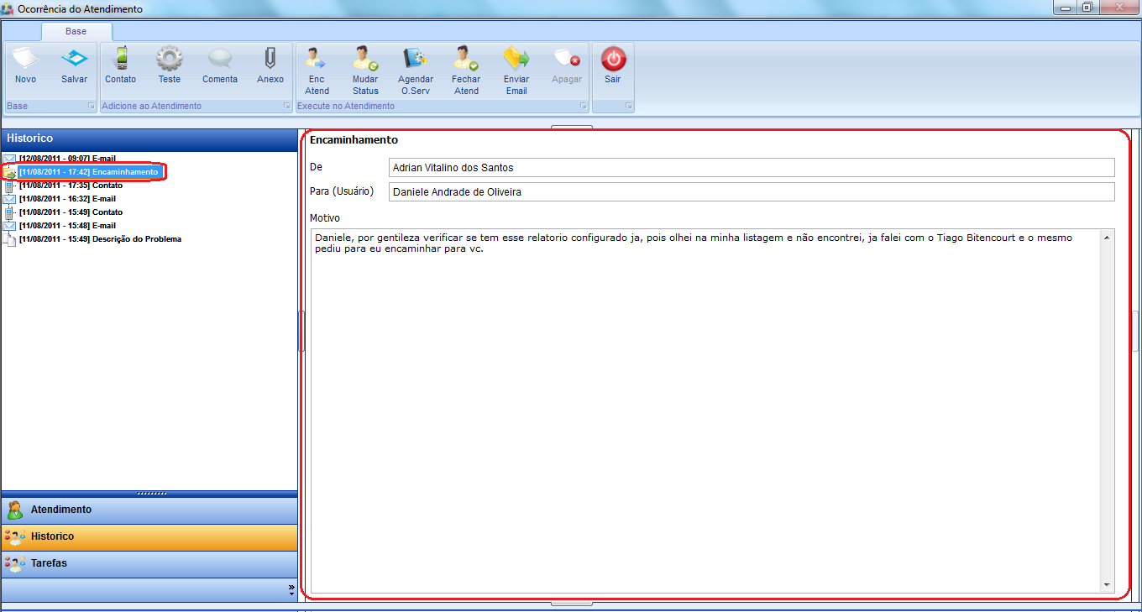Screen dimensions: 1142x612
Task: Add a comment with Comenta icon
Action: (220, 65)
